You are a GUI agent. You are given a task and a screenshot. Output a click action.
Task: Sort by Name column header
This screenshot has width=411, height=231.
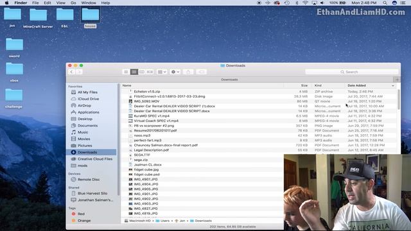point(127,85)
